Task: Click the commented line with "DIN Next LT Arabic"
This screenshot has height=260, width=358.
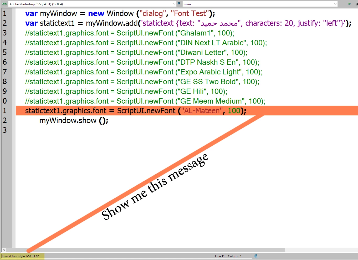Action: click(146, 43)
